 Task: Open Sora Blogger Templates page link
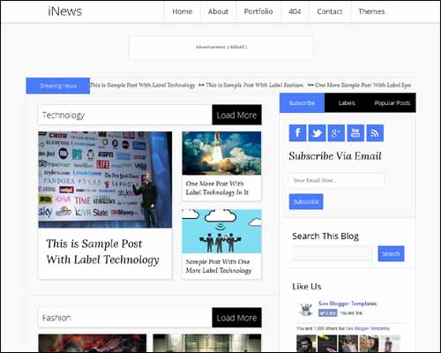348,304
